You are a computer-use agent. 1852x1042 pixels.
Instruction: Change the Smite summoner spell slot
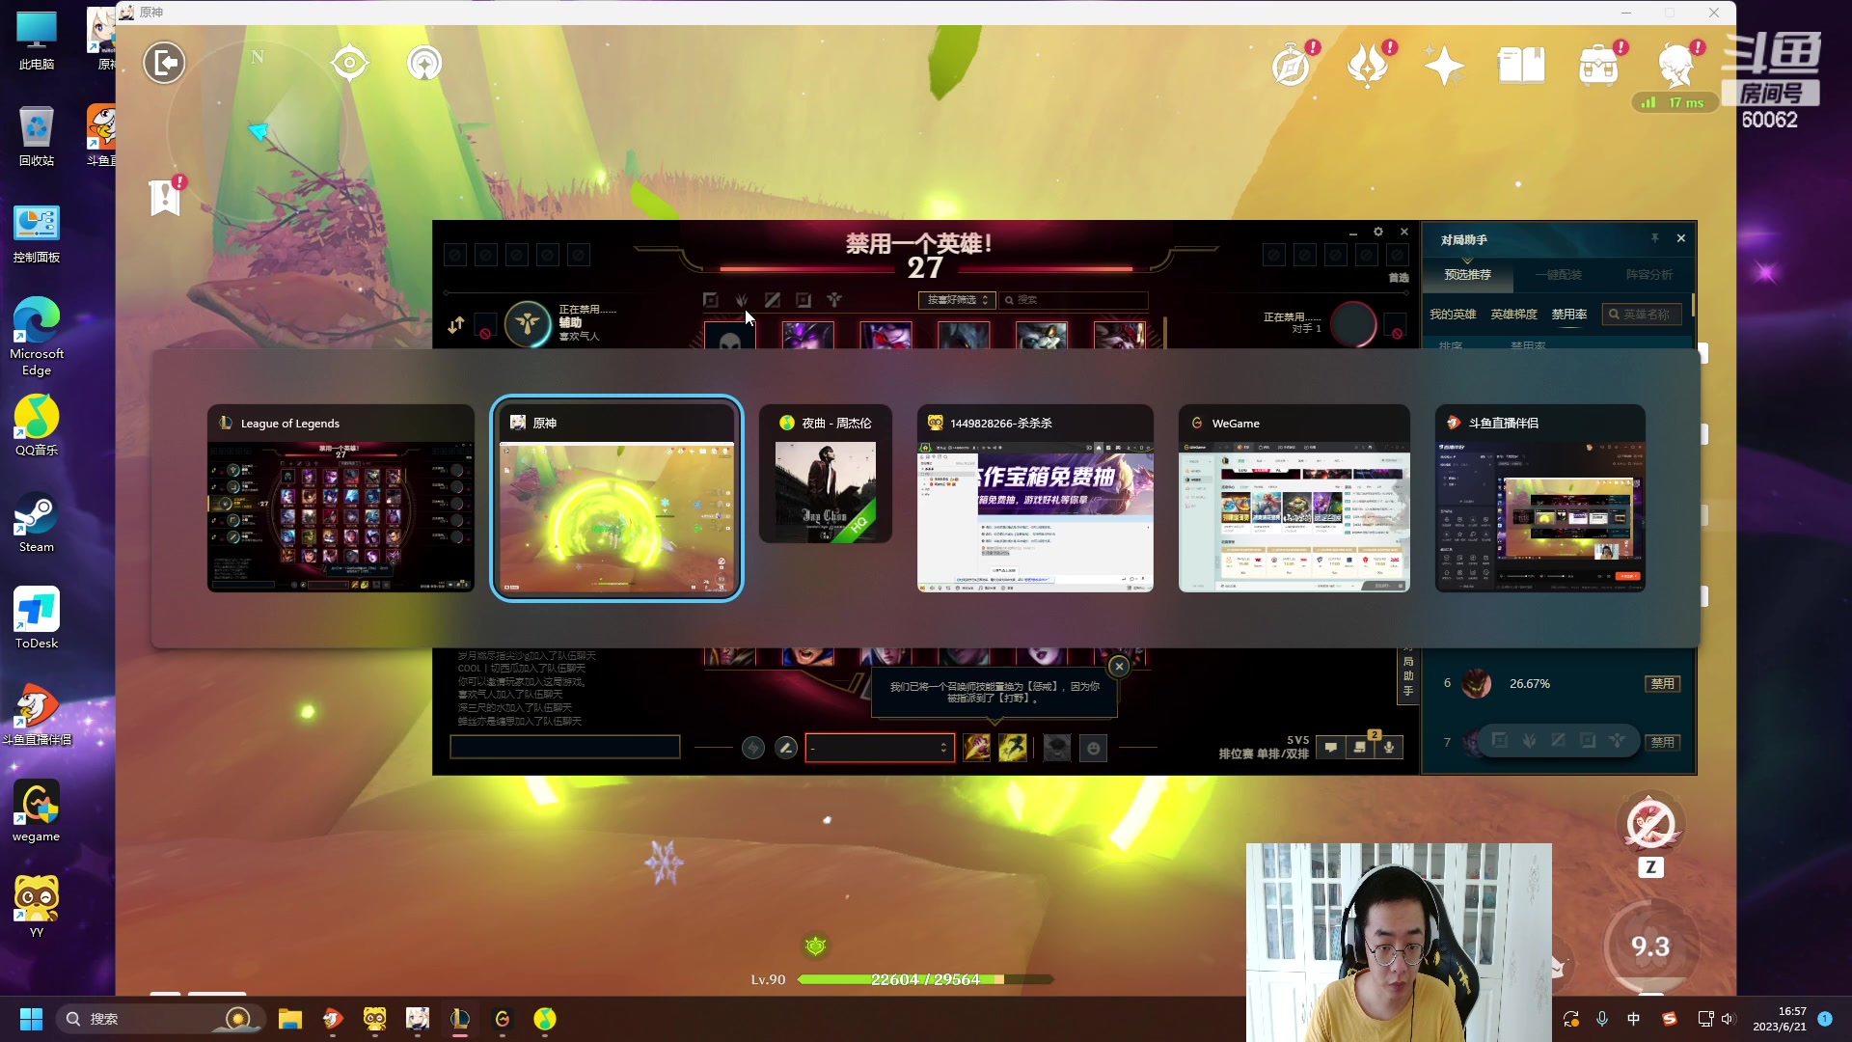[x=976, y=748]
